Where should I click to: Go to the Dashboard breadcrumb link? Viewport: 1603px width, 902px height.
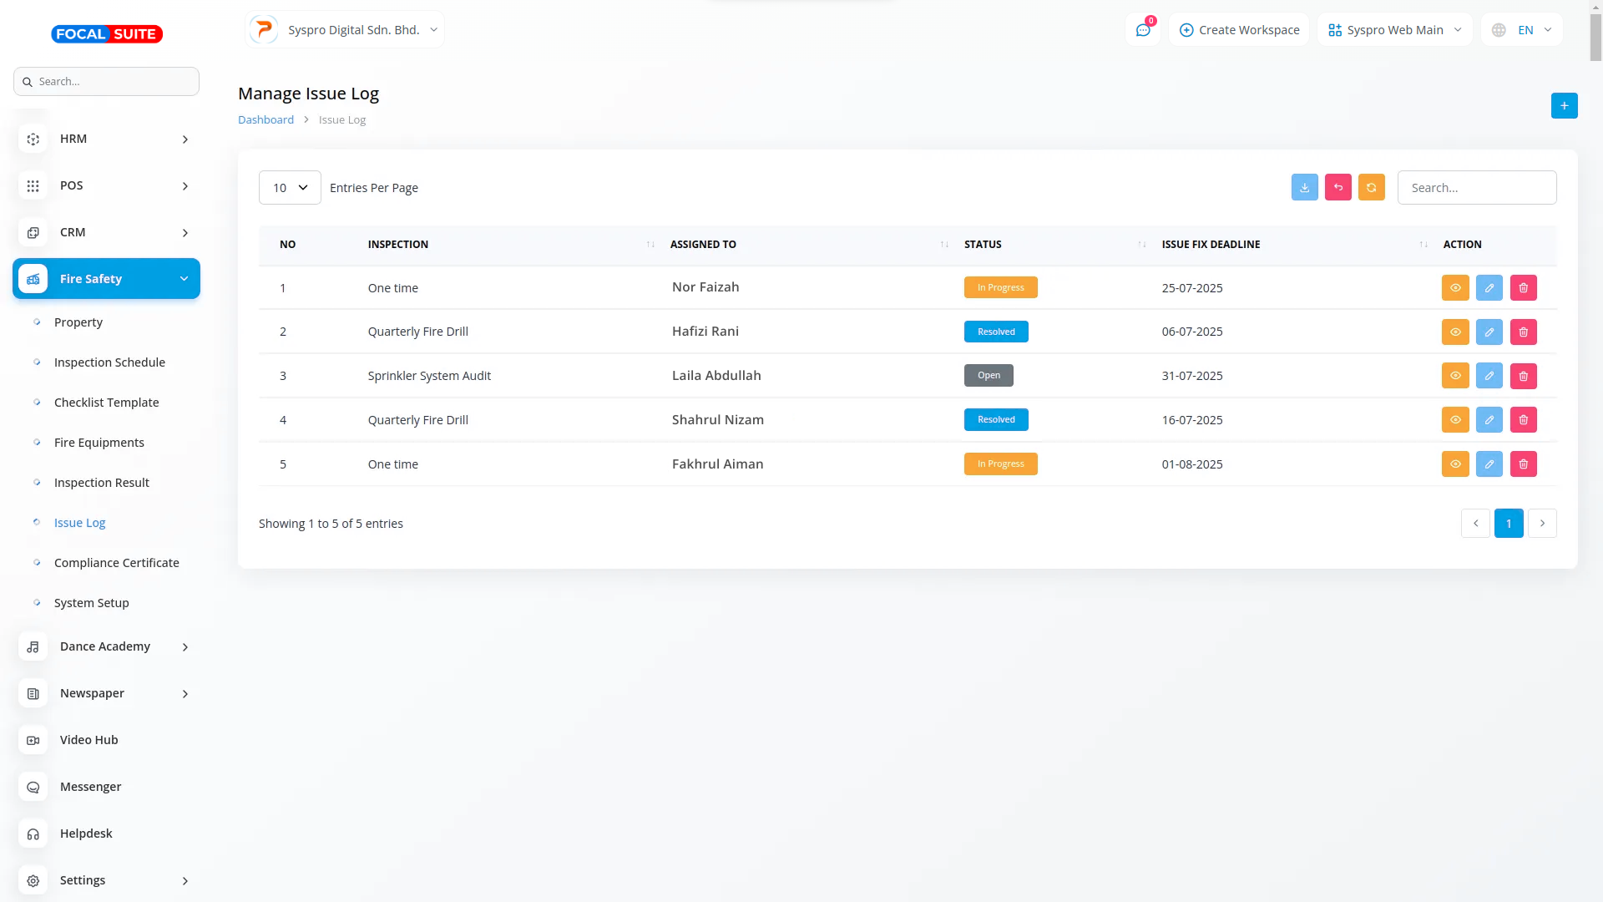265,120
